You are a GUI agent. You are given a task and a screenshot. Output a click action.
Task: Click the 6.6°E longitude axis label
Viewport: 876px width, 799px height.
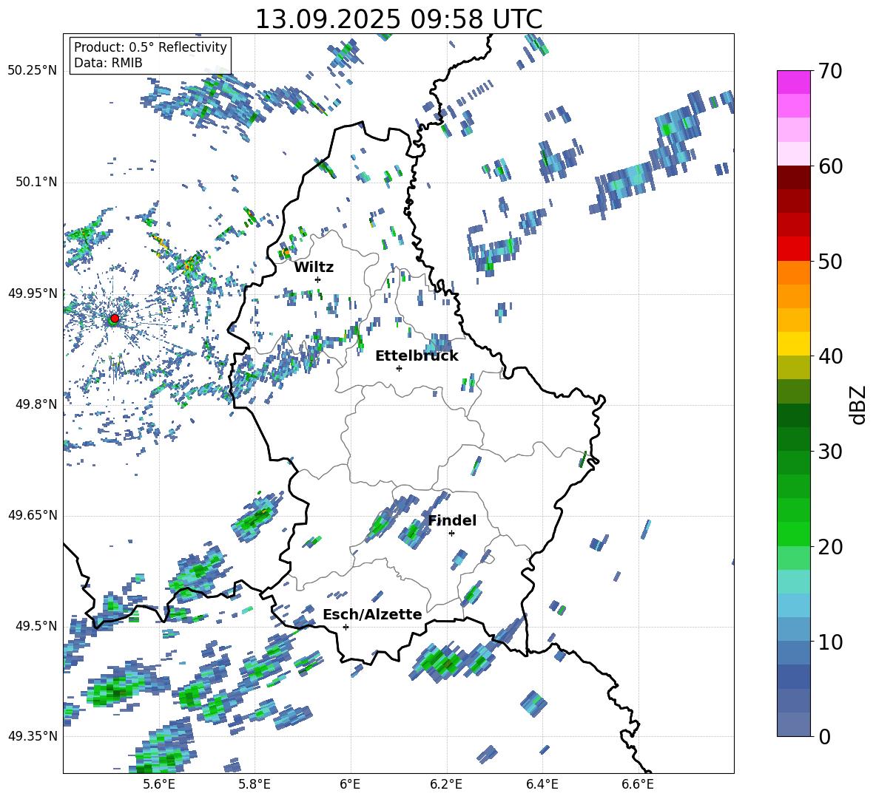tap(638, 784)
